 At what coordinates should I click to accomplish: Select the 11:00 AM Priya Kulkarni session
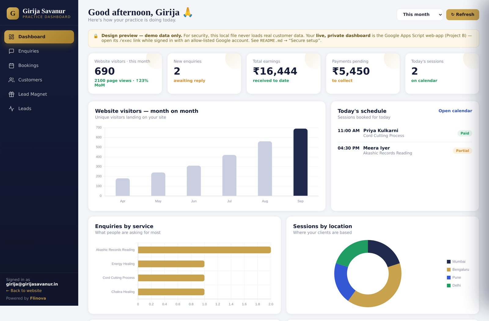tap(405, 133)
